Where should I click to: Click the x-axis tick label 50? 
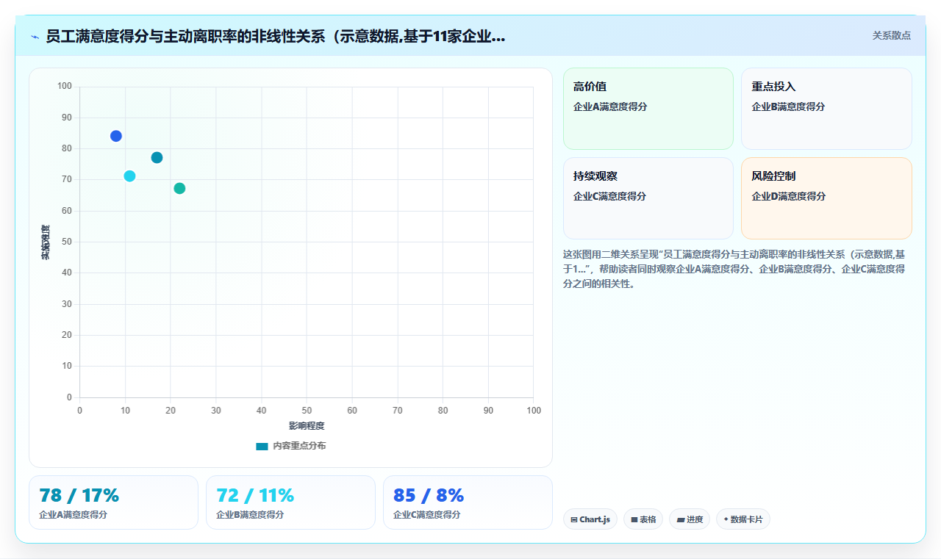point(307,411)
